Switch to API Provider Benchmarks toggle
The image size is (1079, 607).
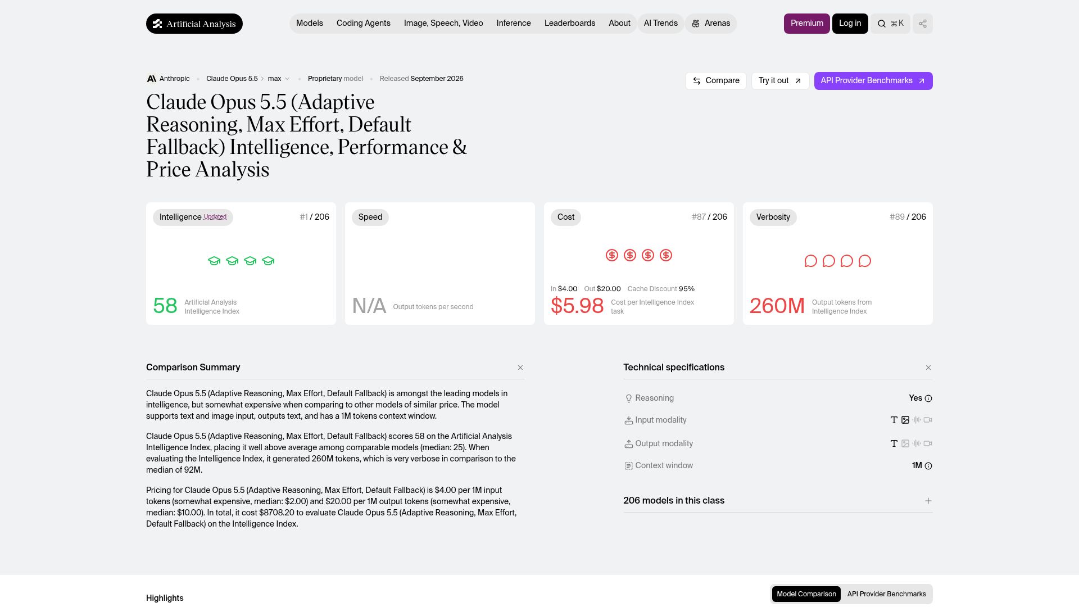pyautogui.click(x=887, y=594)
